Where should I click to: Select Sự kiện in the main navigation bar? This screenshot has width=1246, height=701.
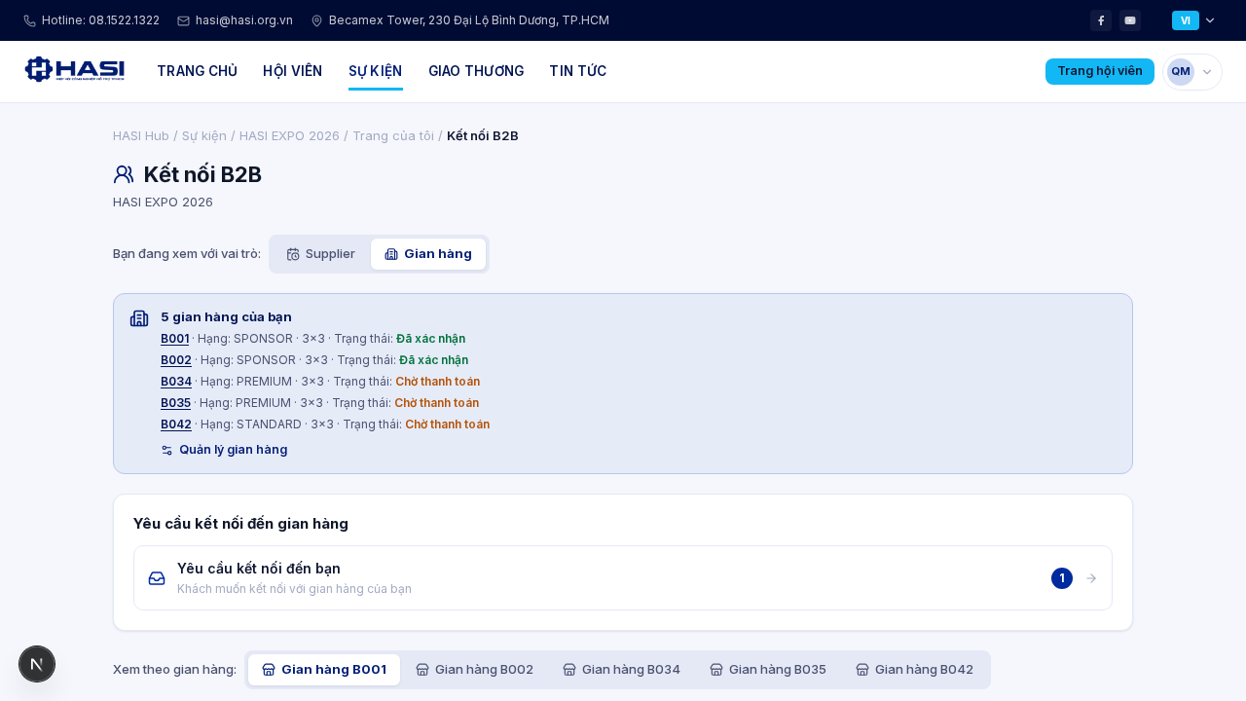tap(376, 71)
